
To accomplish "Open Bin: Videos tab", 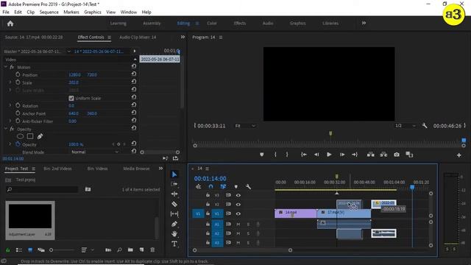I will click(97, 169).
